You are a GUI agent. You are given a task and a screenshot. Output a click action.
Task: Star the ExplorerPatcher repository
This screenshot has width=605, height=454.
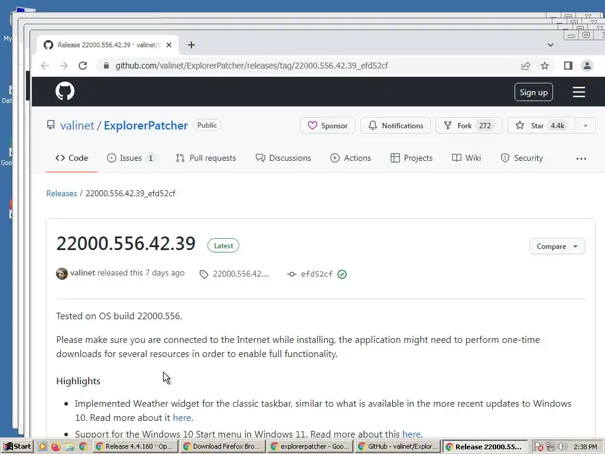pos(542,126)
